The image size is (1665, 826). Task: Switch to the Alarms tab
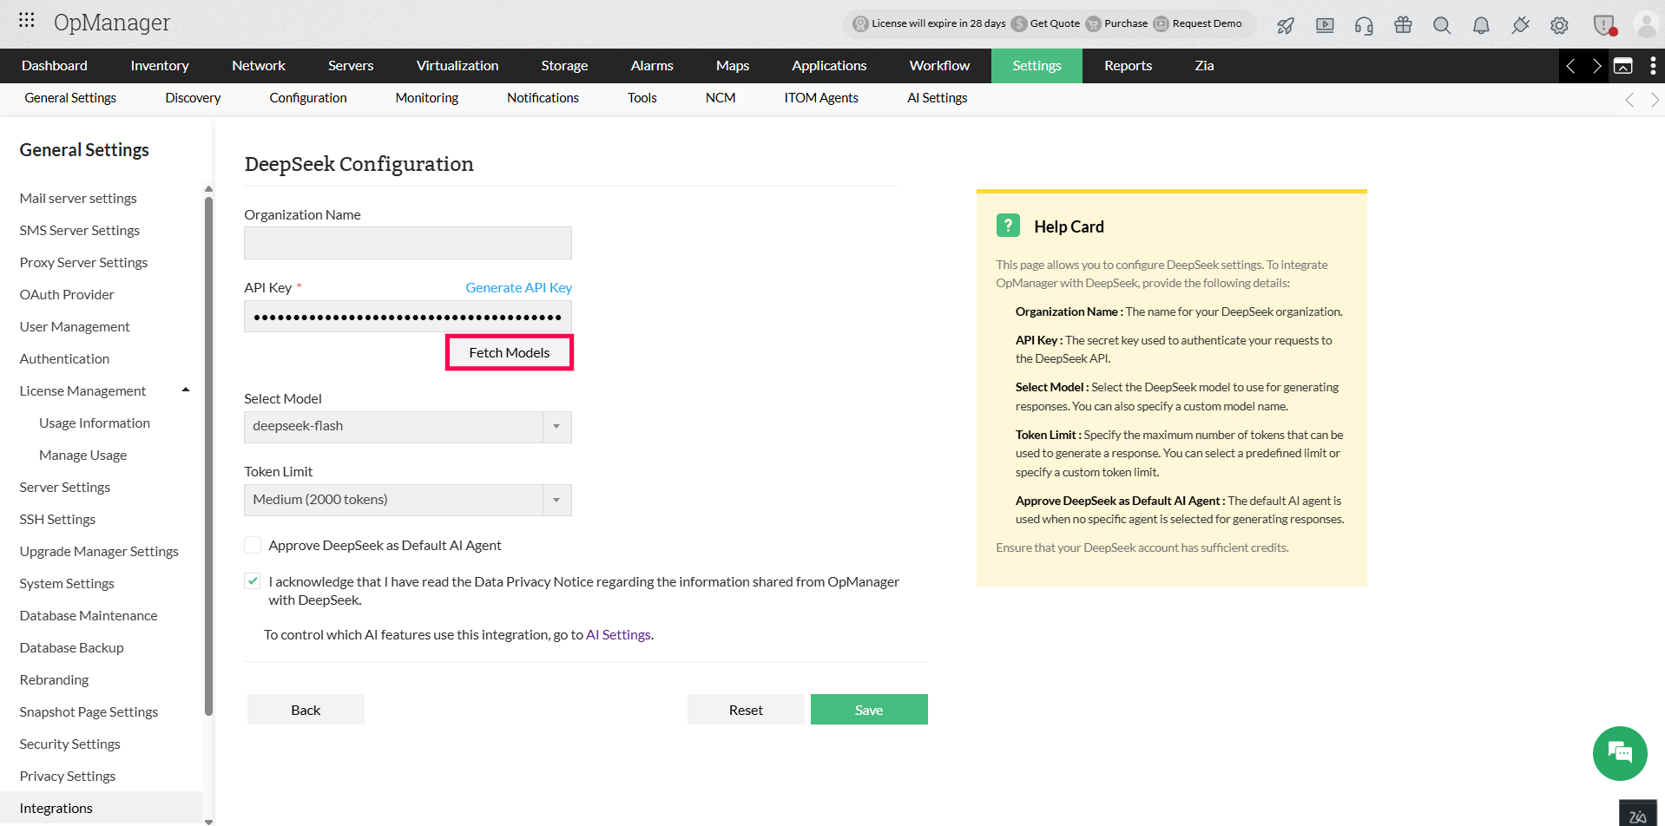tap(652, 66)
